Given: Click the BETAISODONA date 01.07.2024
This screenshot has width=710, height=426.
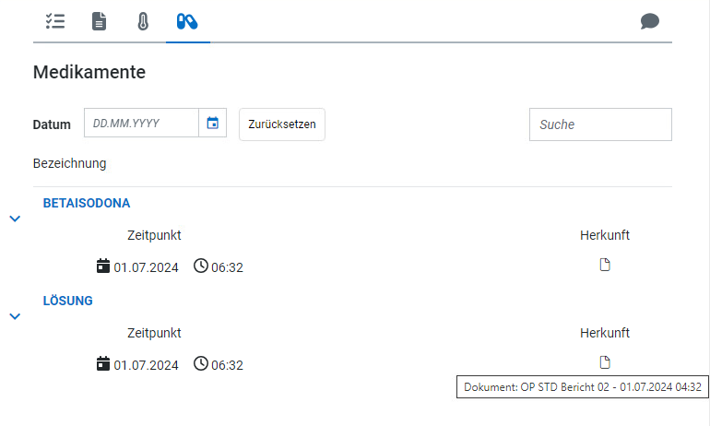Looking at the screenshot, I should coord(146,267).
